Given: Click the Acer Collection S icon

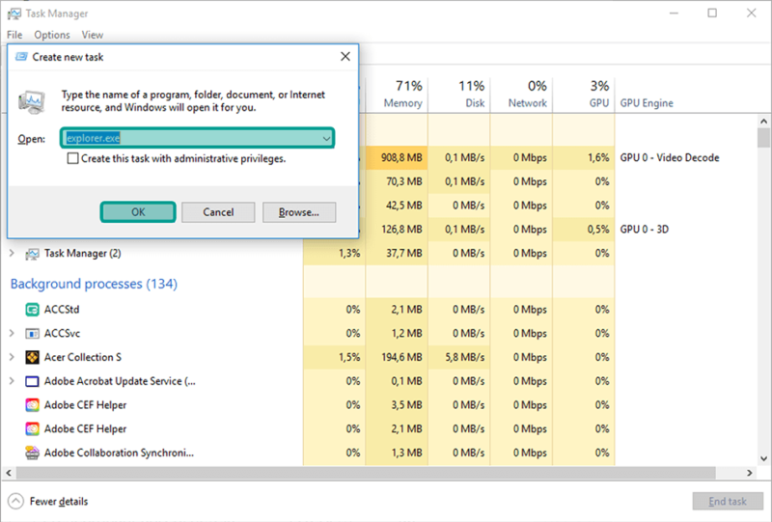Looking at the screenshot, I should click(x=32, y=358).
